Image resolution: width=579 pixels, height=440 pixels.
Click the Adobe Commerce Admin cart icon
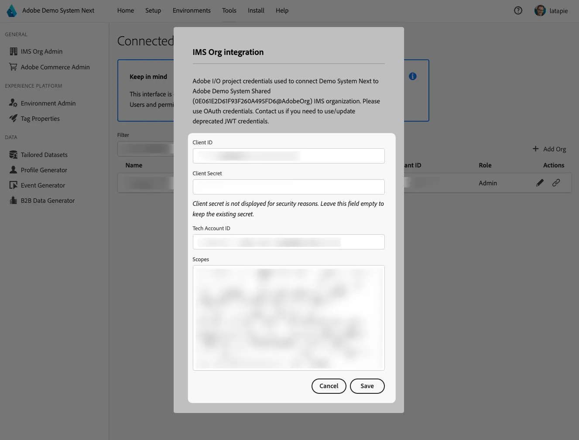click(14, 67)
